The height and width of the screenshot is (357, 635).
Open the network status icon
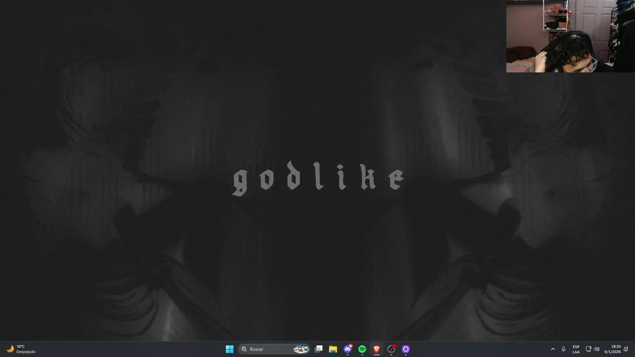click(588, 349)
